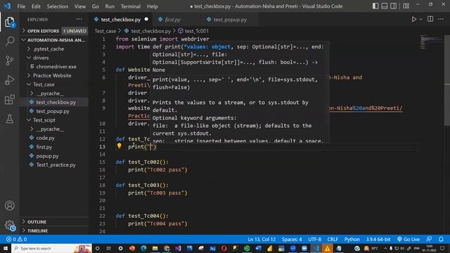Toggle the primary side bar layout
Image resolution: width=450 pixels, height=253 pixels.
pyautogui.click(x=375, y=6)
